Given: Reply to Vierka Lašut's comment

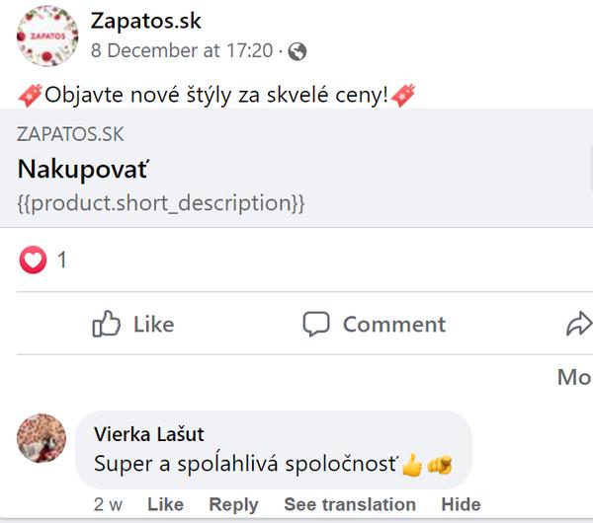Looking at the screenshot, I should pyautogui.click(x=233, y=504).
